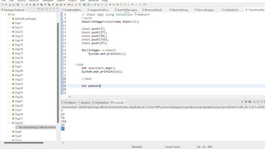Click the Clear Console icon

[254, 102]
